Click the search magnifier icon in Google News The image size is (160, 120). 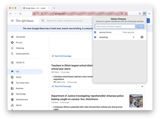click(x=43, y=21)
